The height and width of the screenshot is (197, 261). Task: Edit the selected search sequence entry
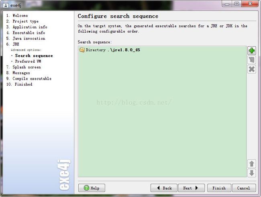pyautogui.click(x=251, y=60)
